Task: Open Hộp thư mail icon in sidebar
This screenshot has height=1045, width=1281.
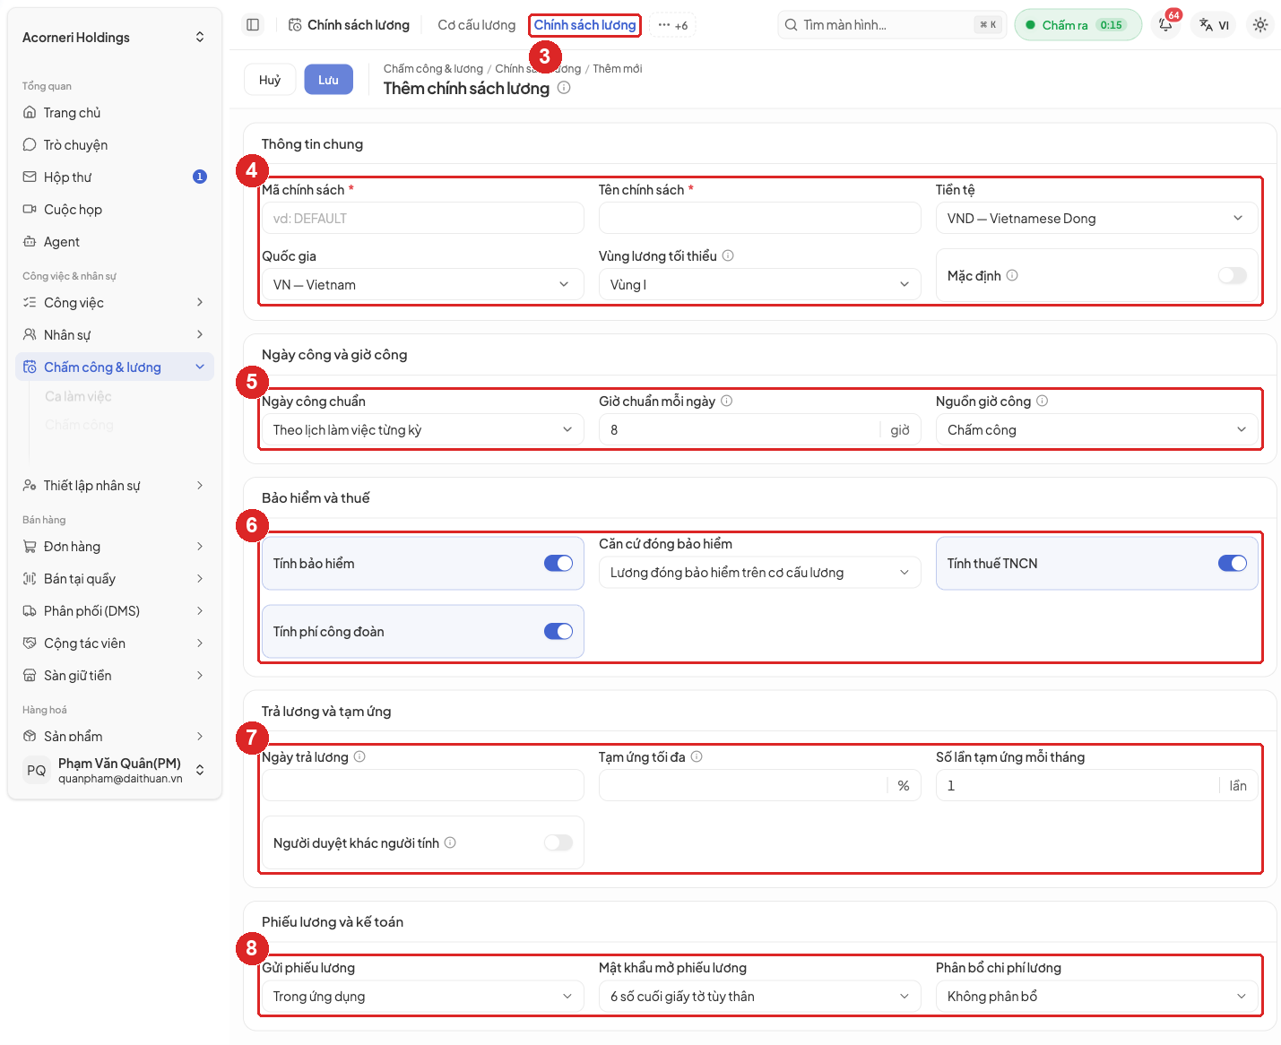Action: pyautogui.click(x=30, y=177)
